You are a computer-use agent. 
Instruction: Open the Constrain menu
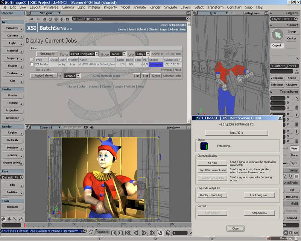click(234, 7)
